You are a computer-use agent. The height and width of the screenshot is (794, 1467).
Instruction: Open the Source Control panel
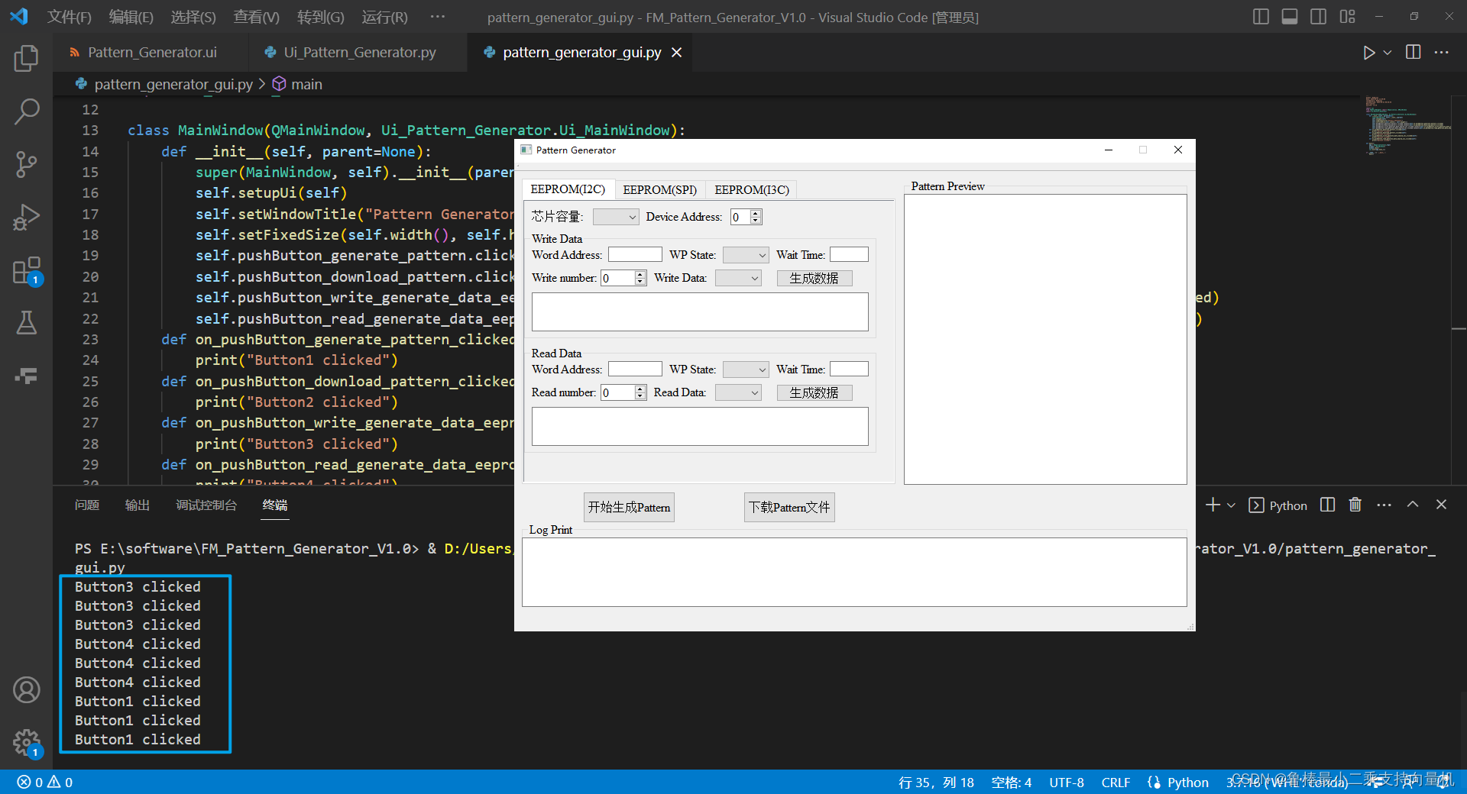(27, 164)
